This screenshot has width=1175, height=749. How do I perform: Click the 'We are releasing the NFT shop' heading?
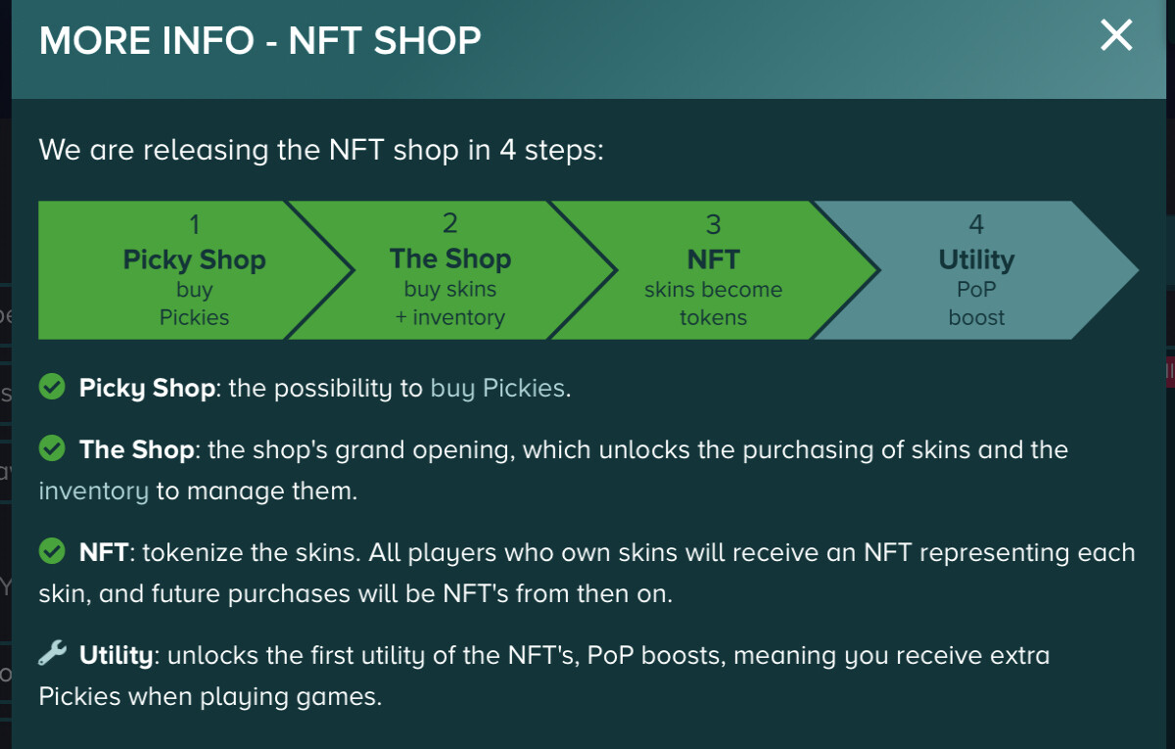click(x=321, y=151)
